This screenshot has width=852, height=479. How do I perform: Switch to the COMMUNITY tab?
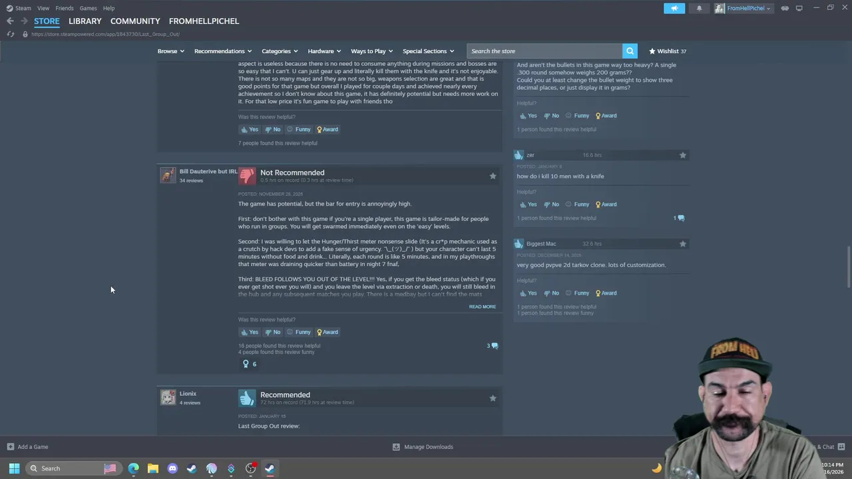(x=135, y=21)
